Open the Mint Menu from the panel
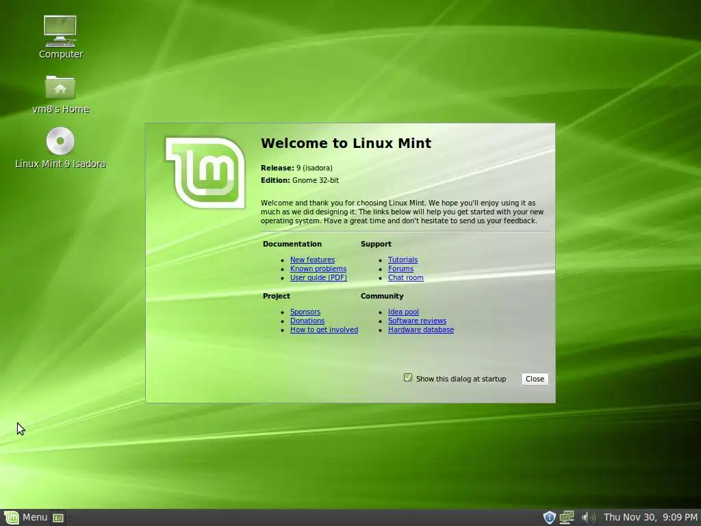This screenshot has height=526, width=701. click(25, 518)
